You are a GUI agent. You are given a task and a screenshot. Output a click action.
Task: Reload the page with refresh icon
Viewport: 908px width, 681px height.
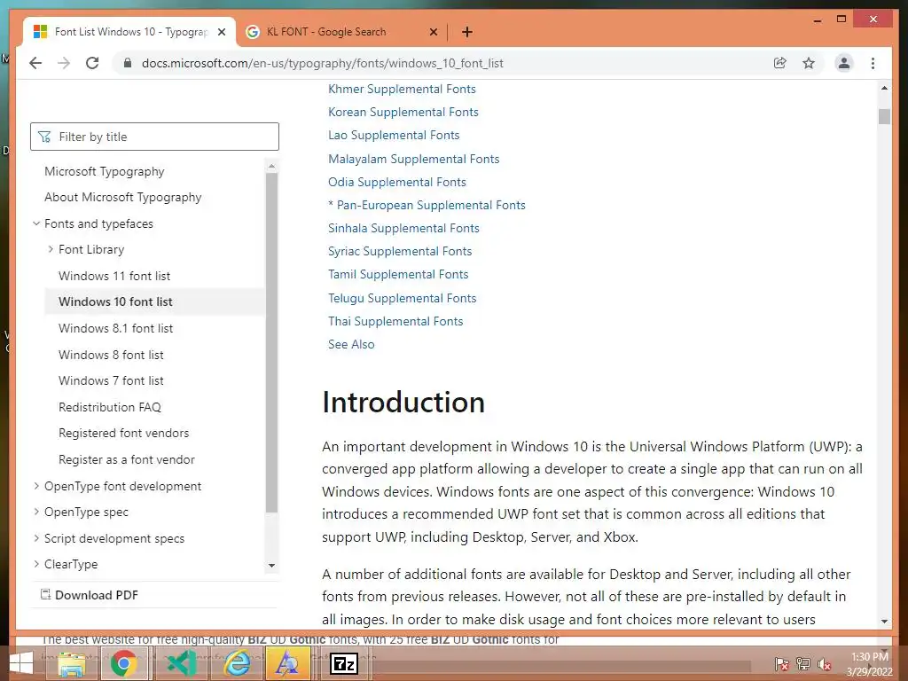tap(92, 63)
